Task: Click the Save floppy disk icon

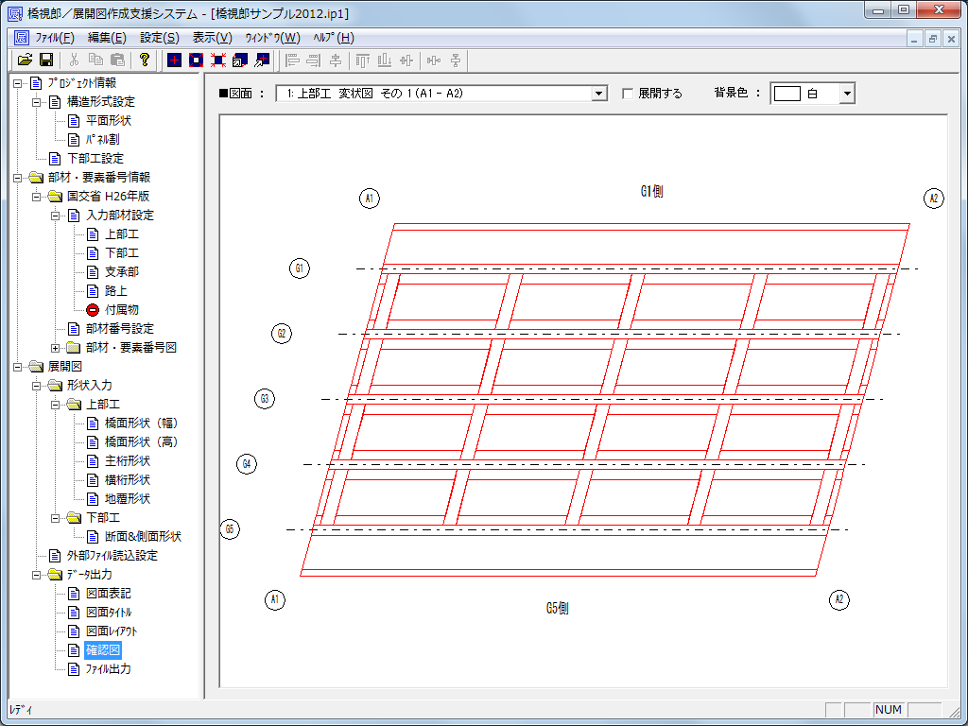Action: click(x=45, y=60)
